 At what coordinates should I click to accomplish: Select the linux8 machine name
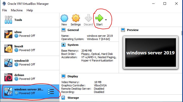coord(19,46)
